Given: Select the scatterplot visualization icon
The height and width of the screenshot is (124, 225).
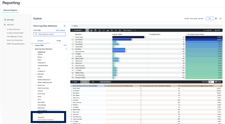Looking at the screenshot, I should 100,30.
